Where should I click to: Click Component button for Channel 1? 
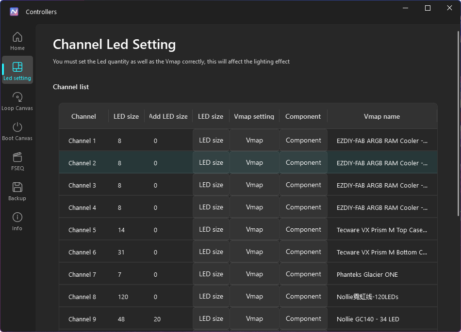pyautogui.click(x=303, y=141)
